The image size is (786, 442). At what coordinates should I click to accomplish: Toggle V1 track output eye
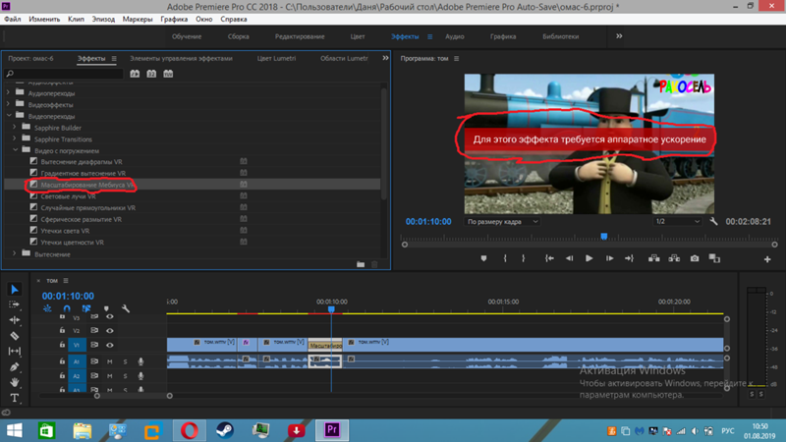pos(110,345)
